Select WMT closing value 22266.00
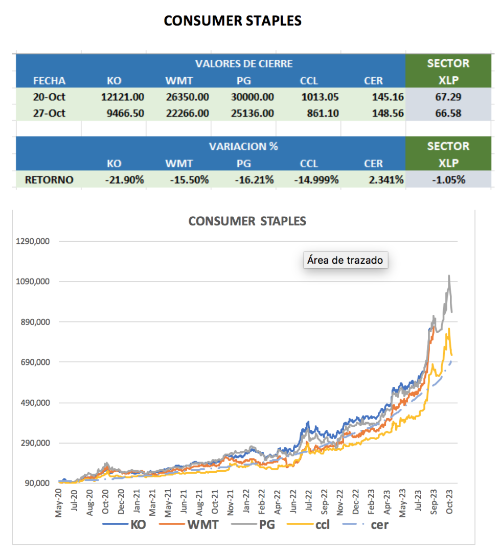The height and width of the screenshot is (554, 501). click(188, 113)
